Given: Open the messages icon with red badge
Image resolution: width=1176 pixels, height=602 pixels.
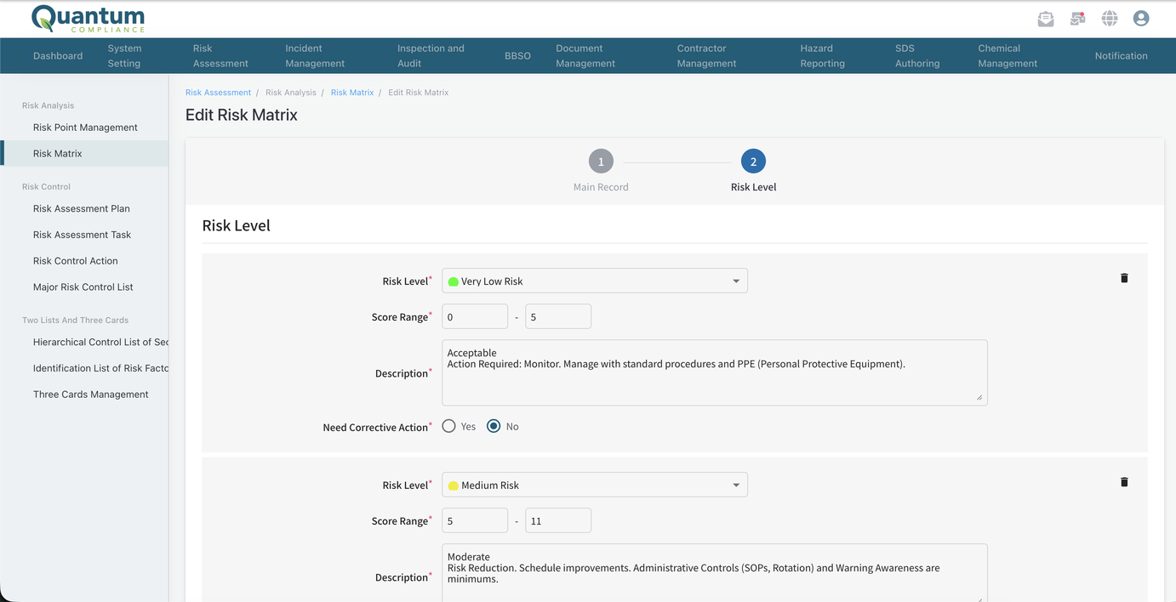Looking at the screenshot, I should [1077, 19].
